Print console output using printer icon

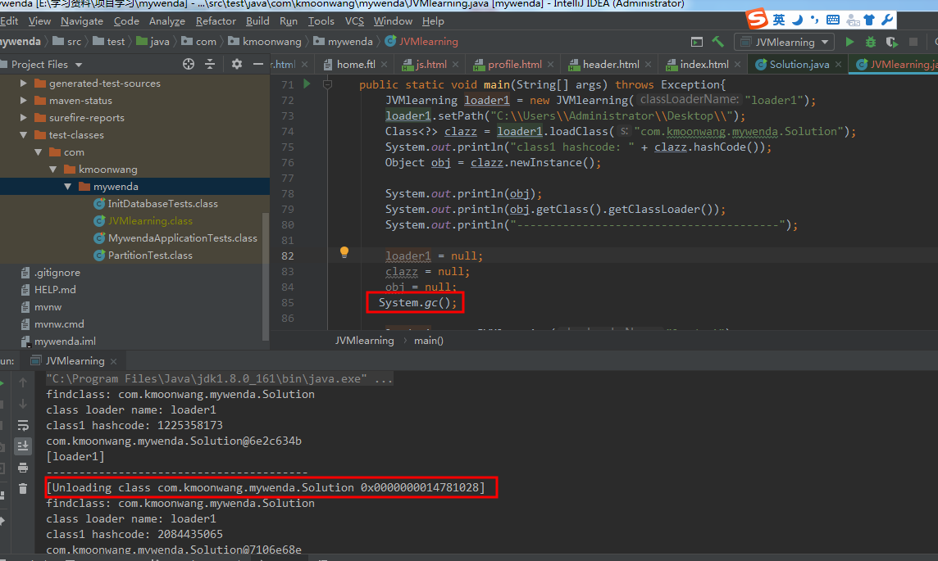point(23,467)
